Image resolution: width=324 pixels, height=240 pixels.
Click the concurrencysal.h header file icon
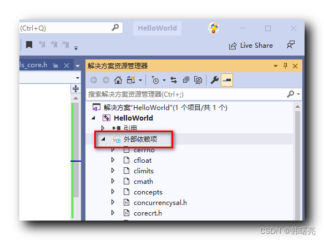[126, 202]
